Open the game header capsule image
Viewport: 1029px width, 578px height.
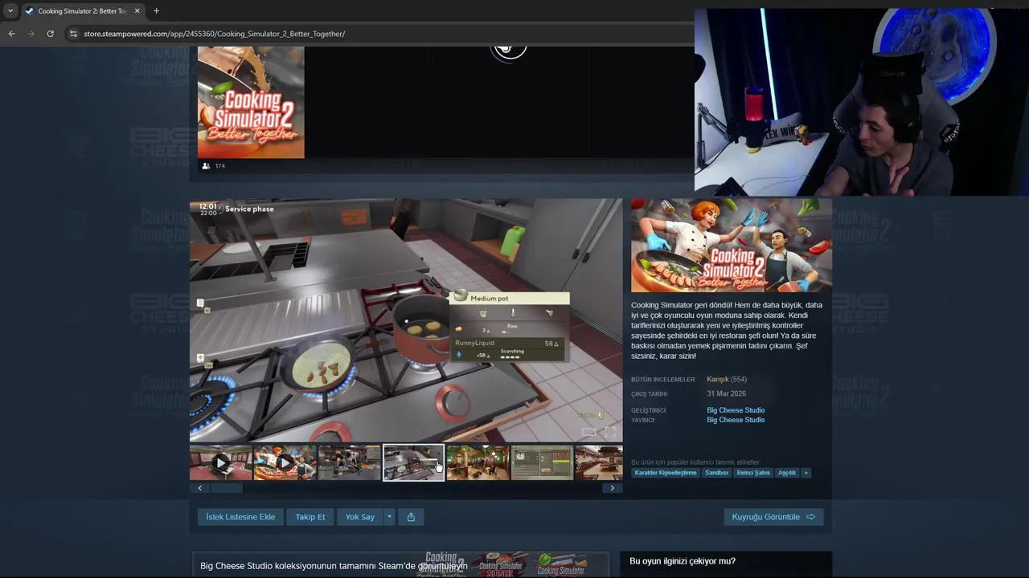[x=732, y=245]
